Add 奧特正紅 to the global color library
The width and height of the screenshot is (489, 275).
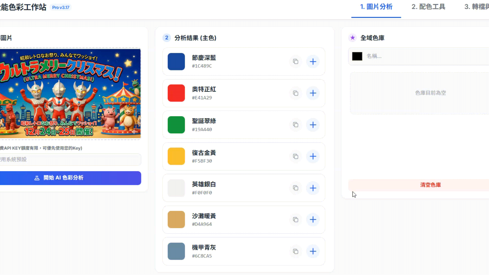tap(313, 93)
